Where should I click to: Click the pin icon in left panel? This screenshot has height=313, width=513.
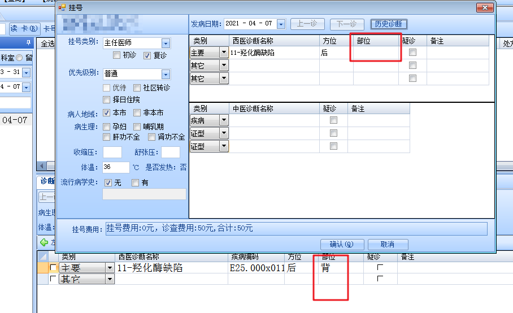(x=28, y=42)
